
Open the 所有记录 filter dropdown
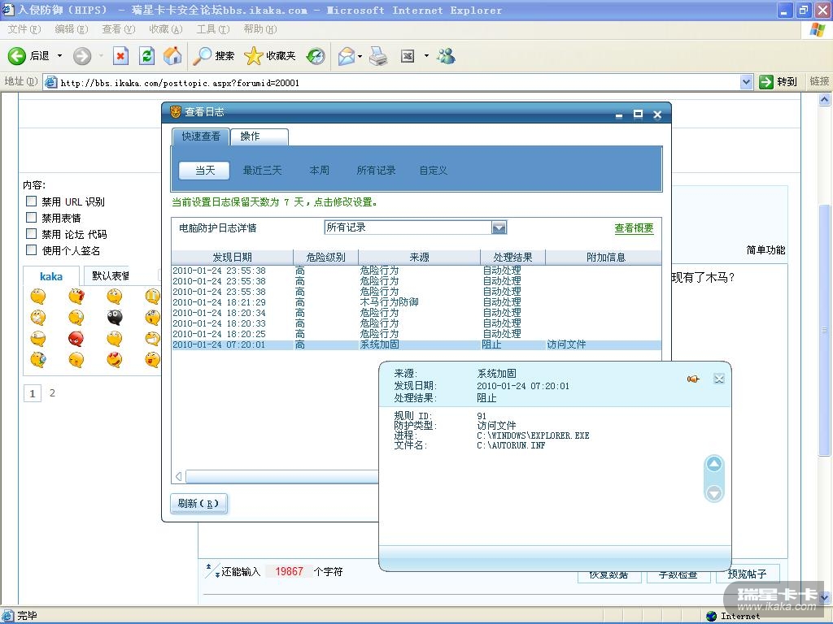(x=499, y=227)
